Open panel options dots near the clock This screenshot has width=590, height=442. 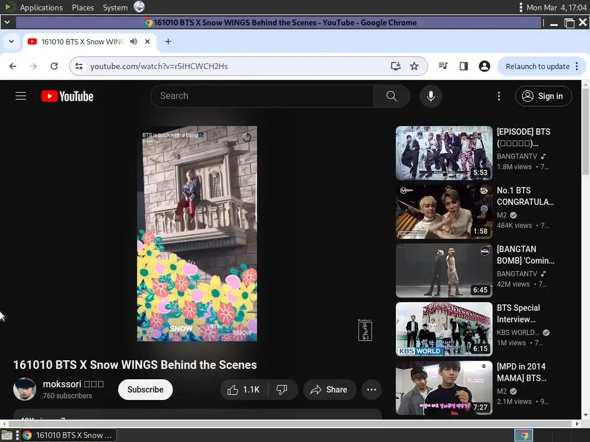coord(521,7)
